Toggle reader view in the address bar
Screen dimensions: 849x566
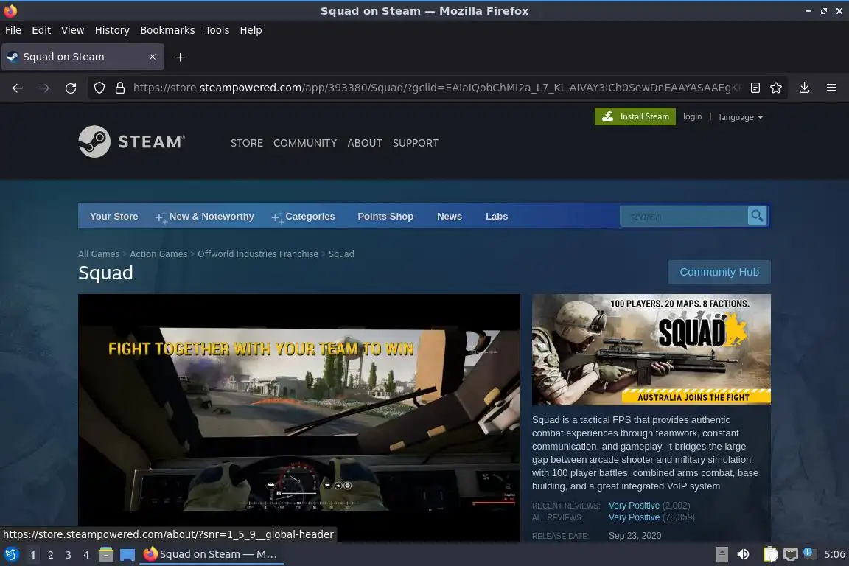755,88
